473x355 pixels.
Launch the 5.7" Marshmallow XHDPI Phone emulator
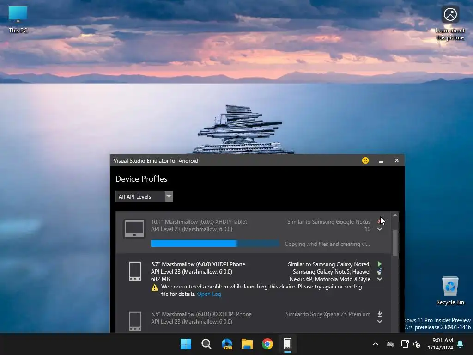tap(380, 264)
